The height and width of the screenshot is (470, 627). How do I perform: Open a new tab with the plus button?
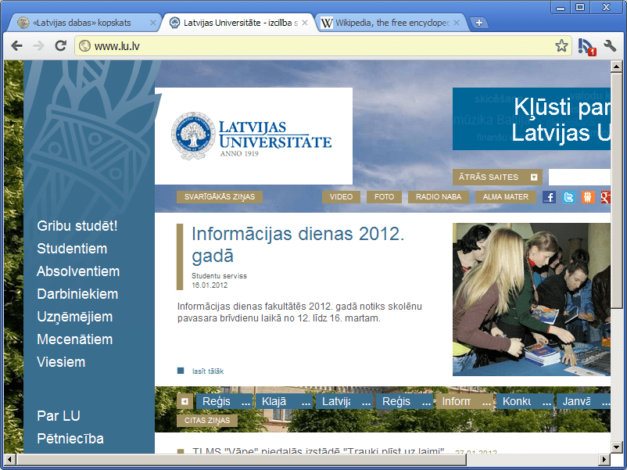point(479,23)
